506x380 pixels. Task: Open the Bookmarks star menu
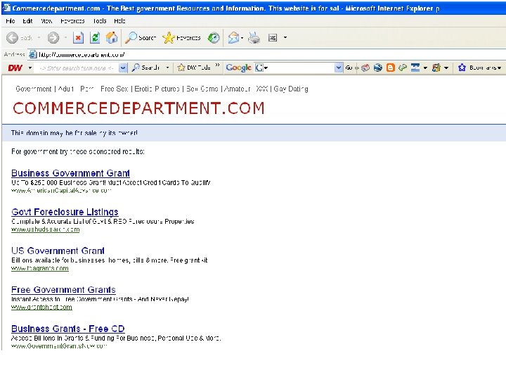click(480, 68)
